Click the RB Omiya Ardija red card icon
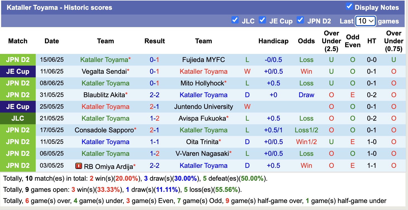Image resolution: width=408 pixels, height=210 pixels. pos(79,166)
